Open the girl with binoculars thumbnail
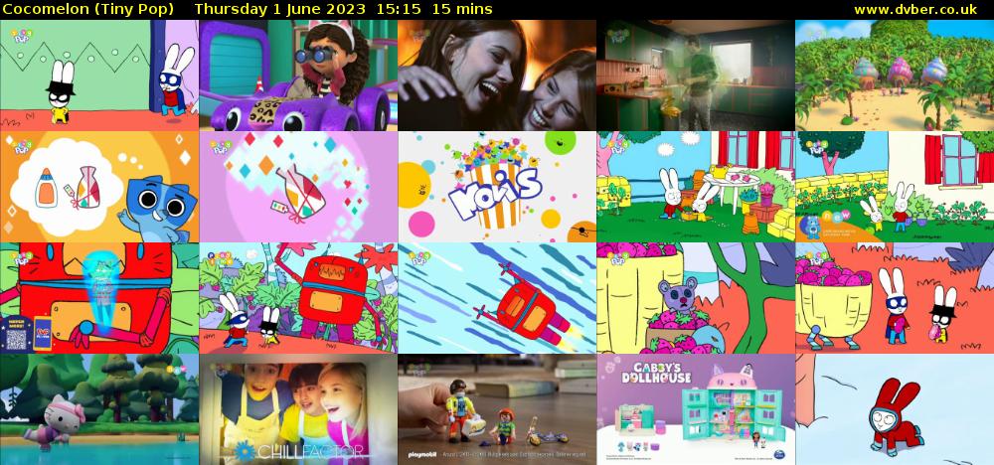994x465 pixels. click(298, 76)
